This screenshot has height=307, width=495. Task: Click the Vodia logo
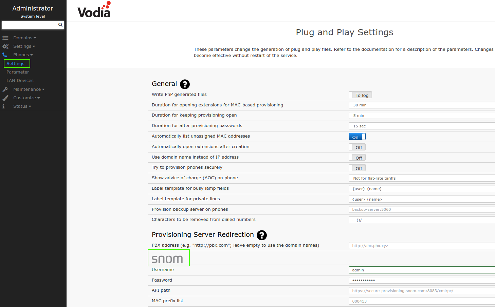pos(94,9)
